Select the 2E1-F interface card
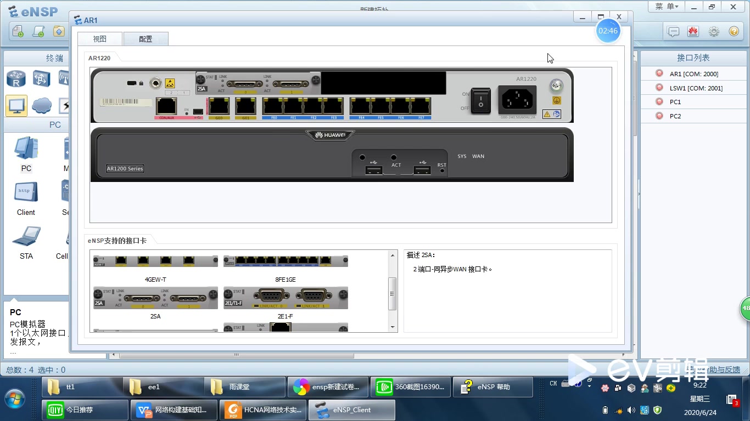Viewport: 750px width, 421px height. tap(286, 298)
